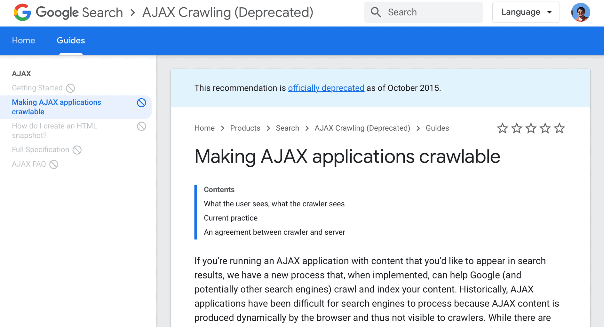Go to Products in breadcrumb
This screenshot has height=327, width=604.
pos(245,128)
